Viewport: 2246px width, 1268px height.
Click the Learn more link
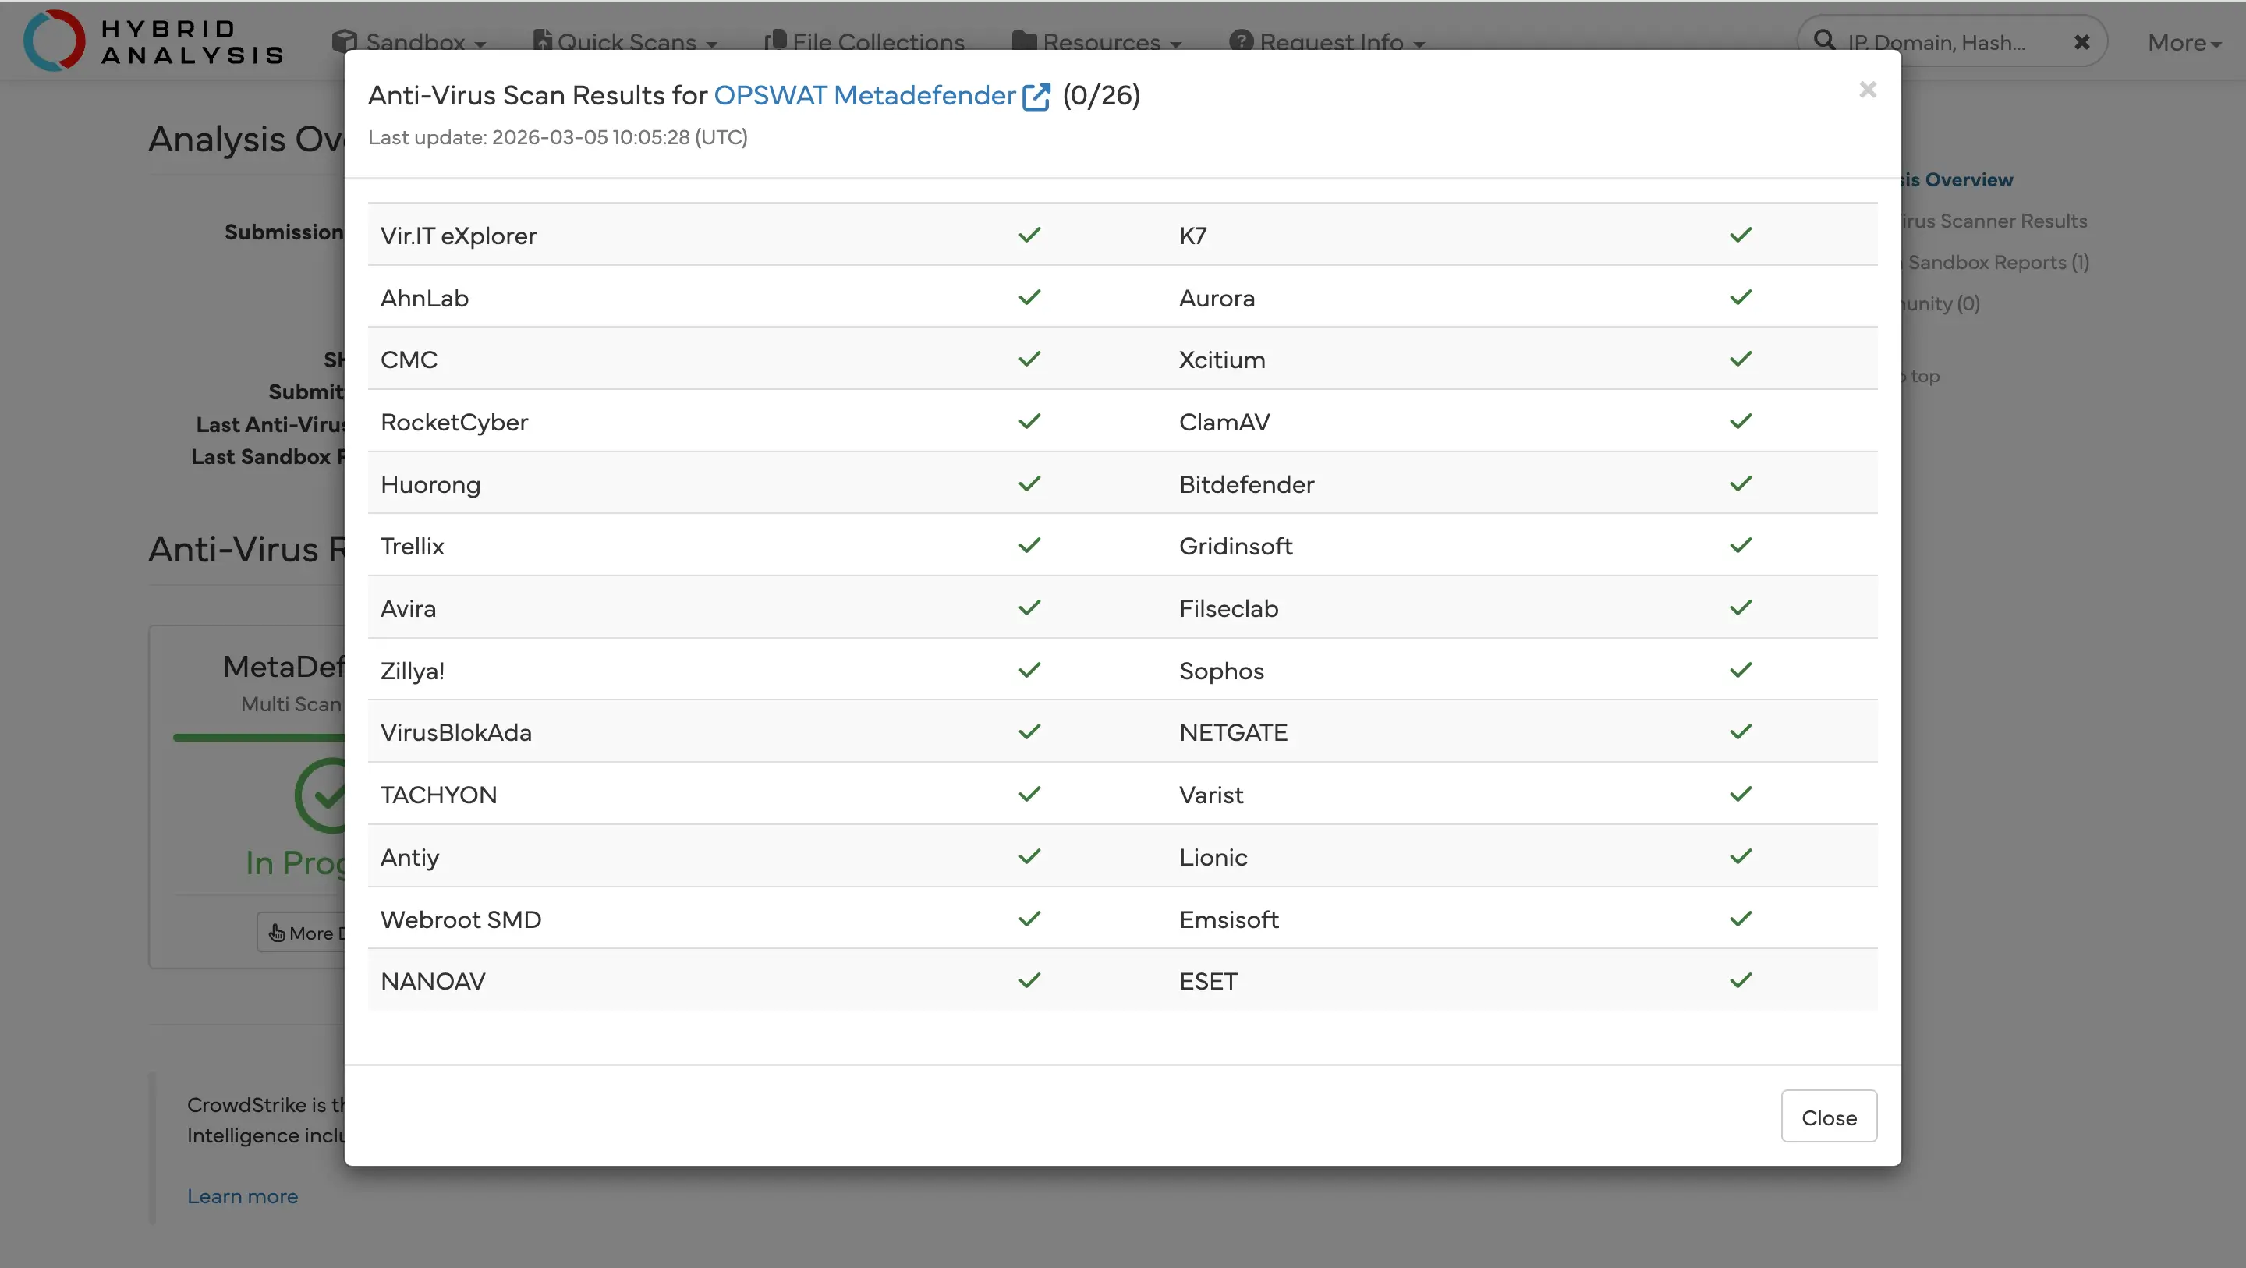[x=243, y=1196]
